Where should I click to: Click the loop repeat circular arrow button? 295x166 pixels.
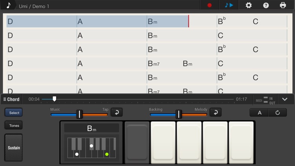pyautogui.click(x=278, y=113)
